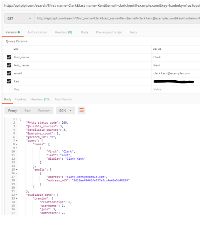The height and width of the screenshot is (226, 209).
Task: Switch to the Tests tab
Action: pos(133,32)
